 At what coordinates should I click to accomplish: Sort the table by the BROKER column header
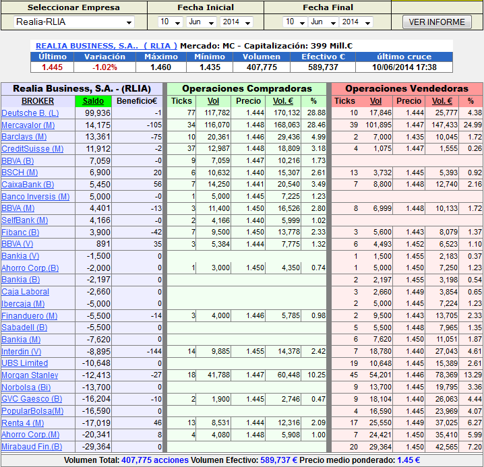coord(38,101)
